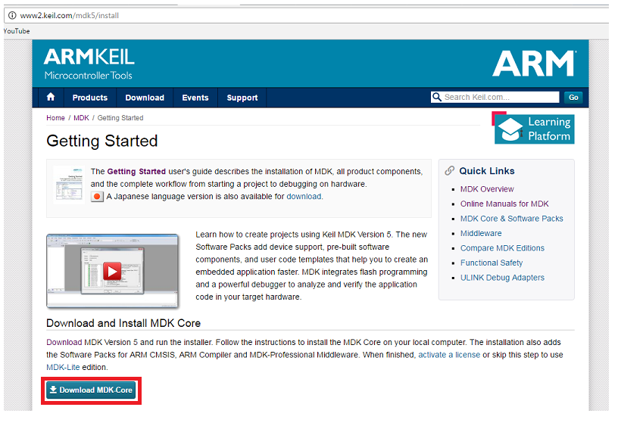Viewport: 621px width, 429px height.
Task: Open the Middleware quick link
Action: tap(481, 234)
